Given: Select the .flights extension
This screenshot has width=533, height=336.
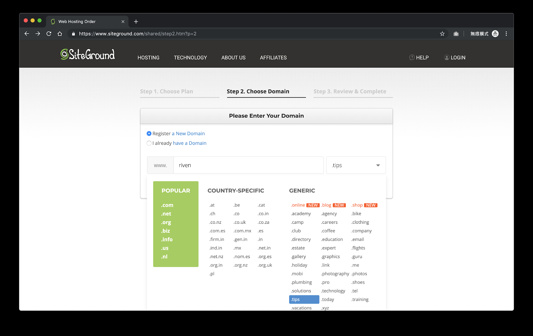Looking at the screenshot, I should click(x=358, y=248).
